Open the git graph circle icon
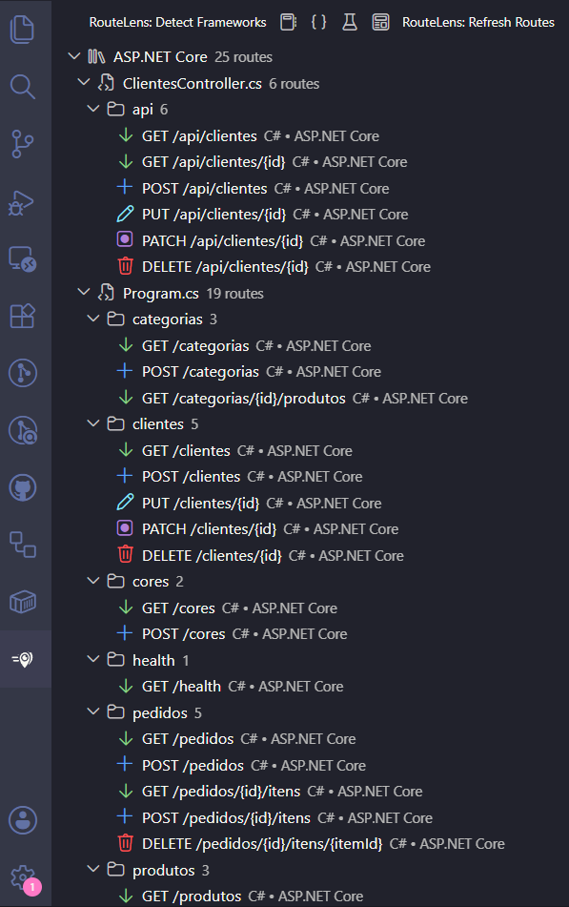This screenshot has height=907, width=569. point(23,373)
